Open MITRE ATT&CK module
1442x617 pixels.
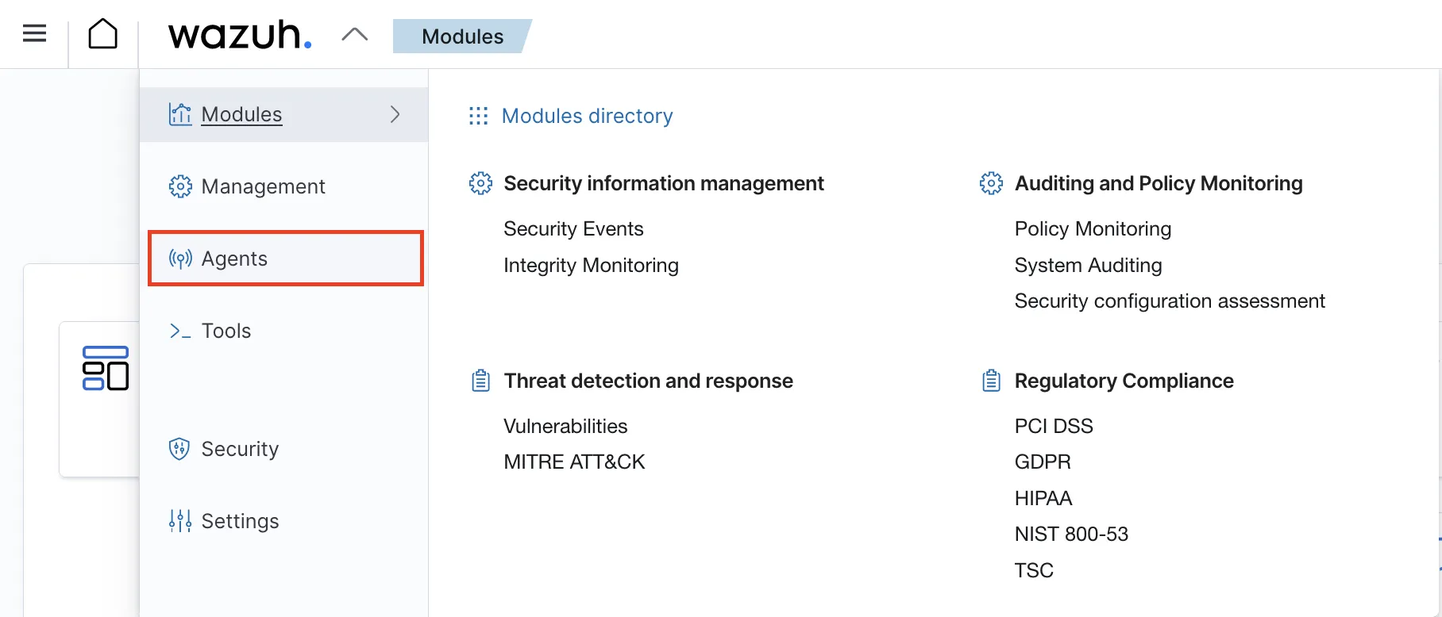click(574, 462)
